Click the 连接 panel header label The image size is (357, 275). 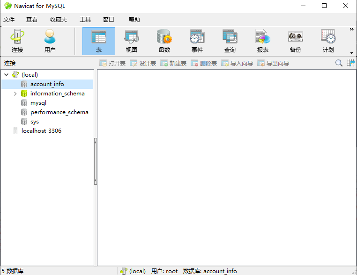click(10, 63)
